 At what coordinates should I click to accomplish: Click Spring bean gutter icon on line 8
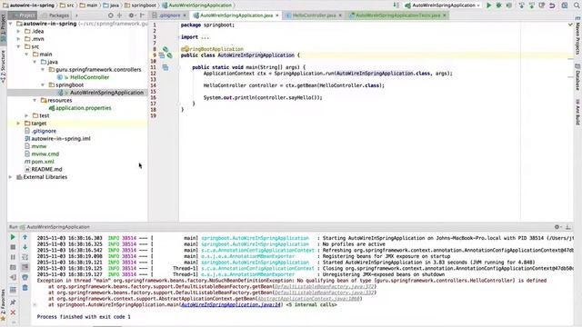[166, 49]
